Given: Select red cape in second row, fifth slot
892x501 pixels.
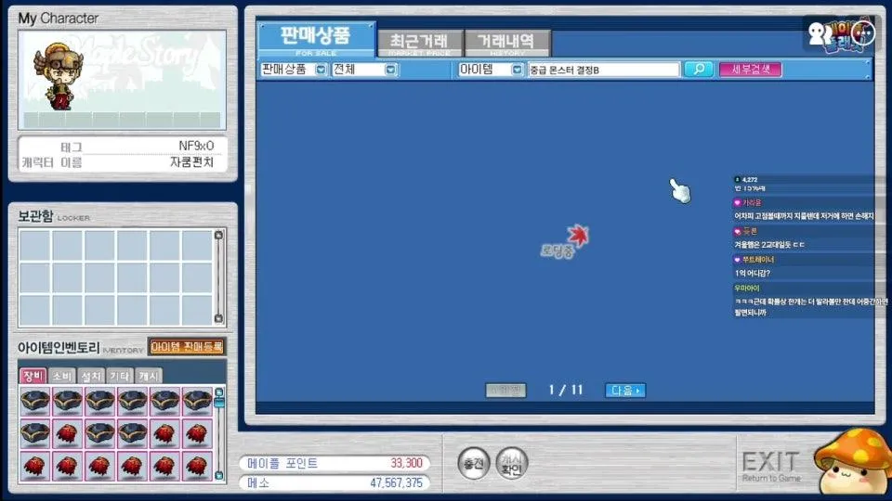Looking at the screenshot, I should [x=165, y=434].
